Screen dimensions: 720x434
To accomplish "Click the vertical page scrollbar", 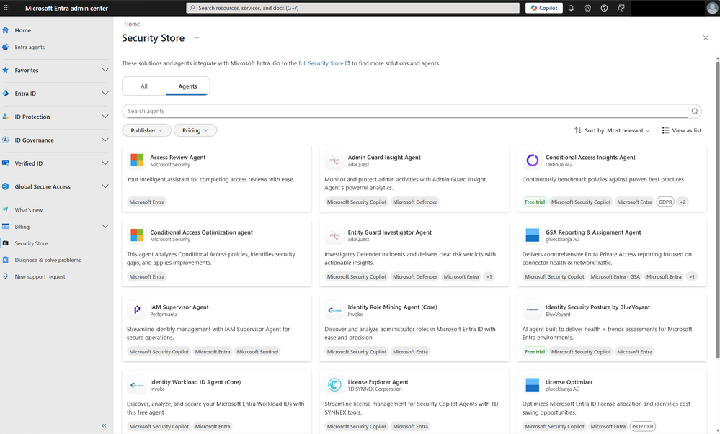I will (718, 209).
